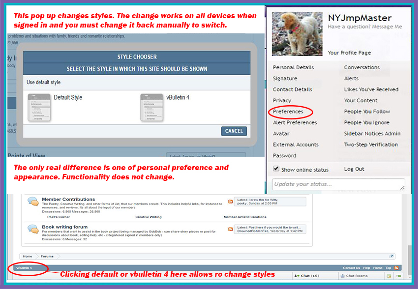Toggle the green switch in chat bar
This screenshot has width=418, height=289.
pos(398,276)
